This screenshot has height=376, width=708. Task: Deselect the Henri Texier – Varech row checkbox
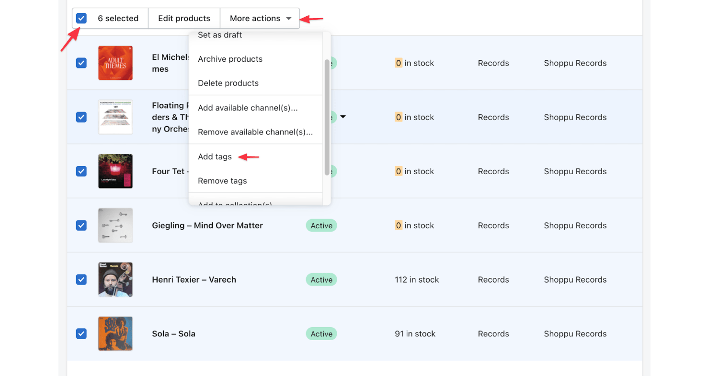pos(81,279)
